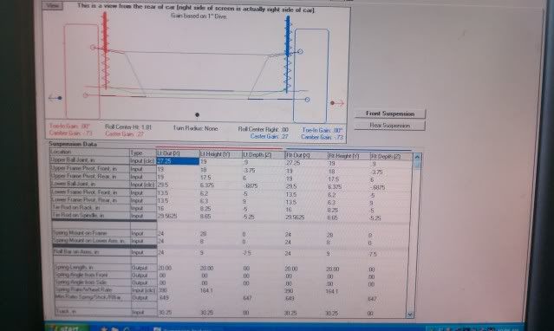Click the red left arrow in diagram
This screenshot has height=331, width=554.
55,98
